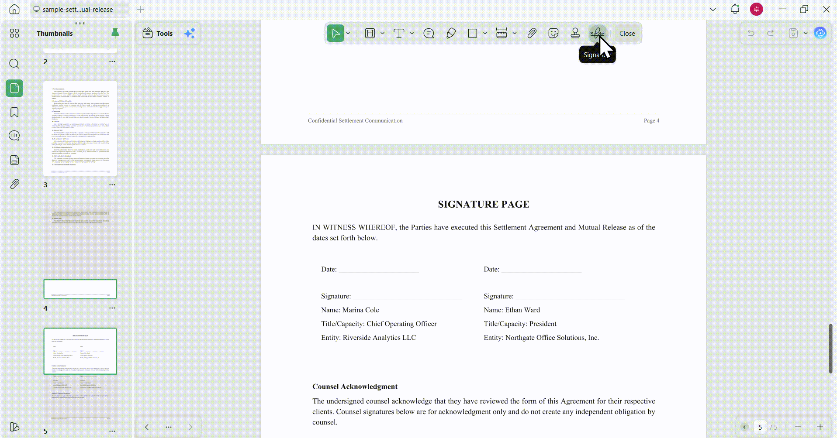Zoom out with the minus button
Viewport: 837px width, 438px height.
tap(798, 427)
